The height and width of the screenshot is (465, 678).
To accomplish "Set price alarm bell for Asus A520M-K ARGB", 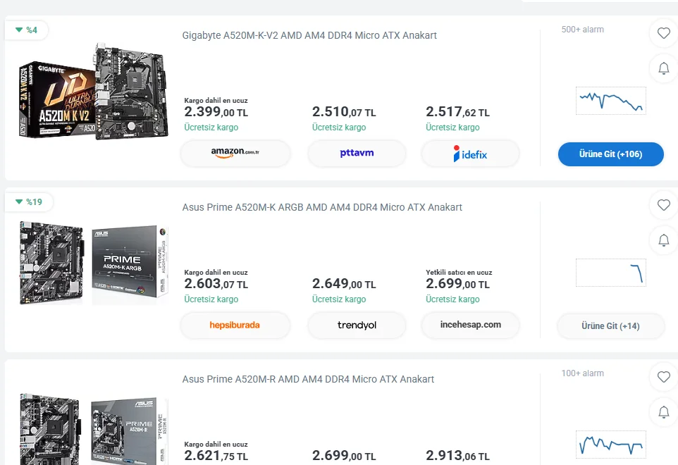I will tap(663, 240).
